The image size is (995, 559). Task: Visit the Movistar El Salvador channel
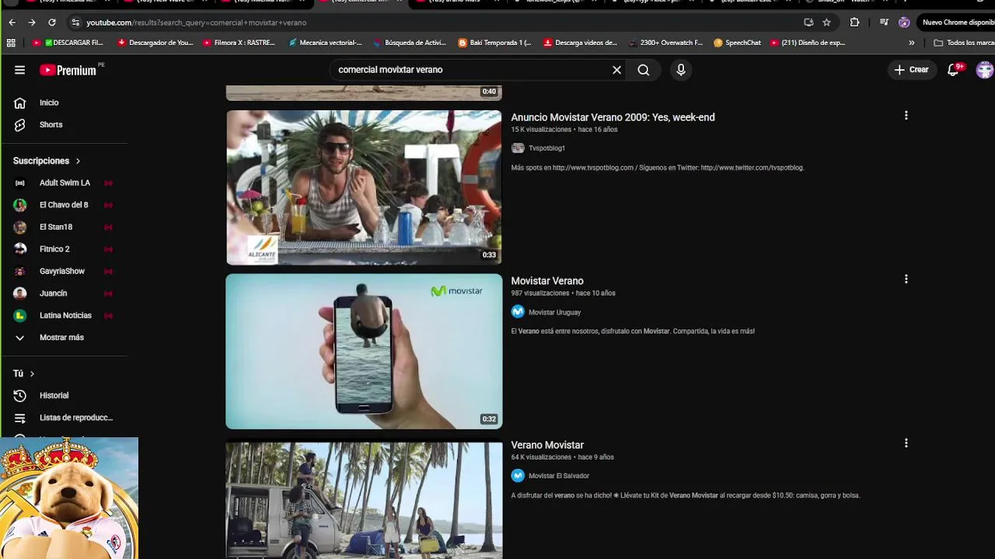(x=559, y=476)
